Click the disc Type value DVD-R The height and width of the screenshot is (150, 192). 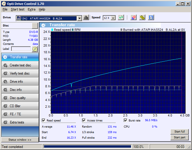pyautogui.click(x=34, y=32)
